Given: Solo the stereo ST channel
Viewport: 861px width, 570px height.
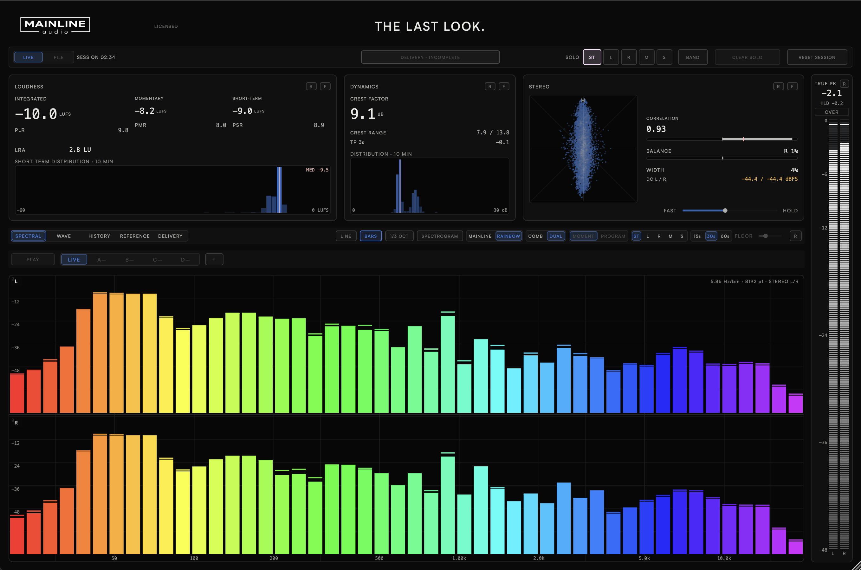Looking at the screenshot, I should click(592, 57).
